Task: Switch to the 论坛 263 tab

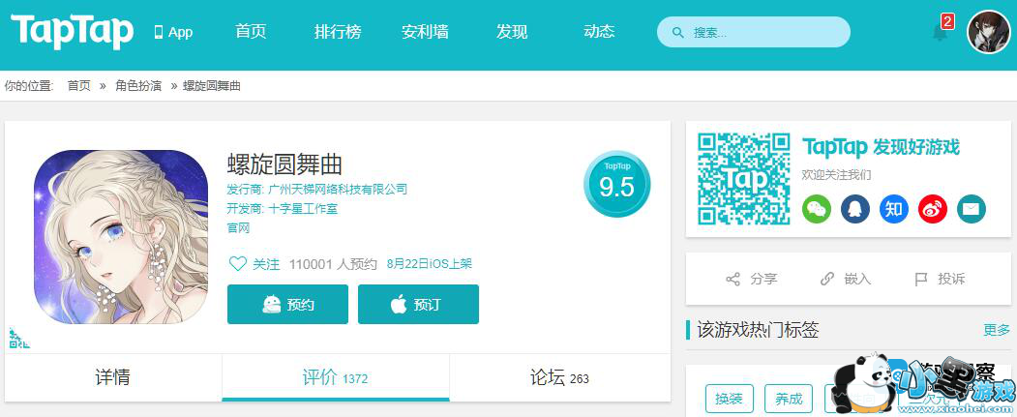Action: pos(559,377)
